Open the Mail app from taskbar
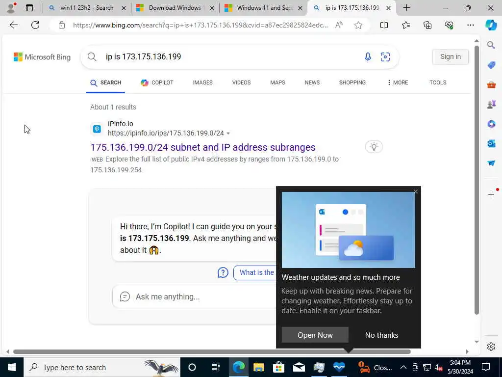 point(299,367)
